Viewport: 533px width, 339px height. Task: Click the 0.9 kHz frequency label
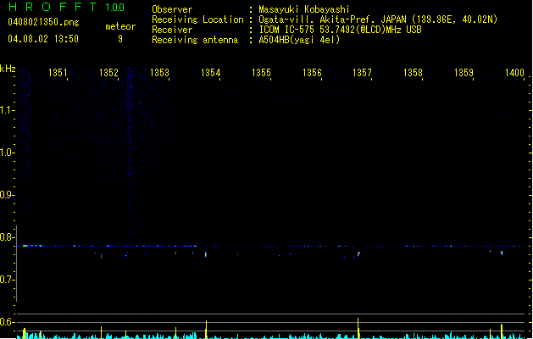[7, 195]
